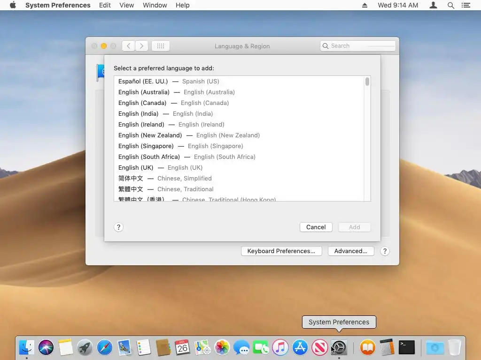Select Español (EE. UU.) language

(x=239, y=82)
